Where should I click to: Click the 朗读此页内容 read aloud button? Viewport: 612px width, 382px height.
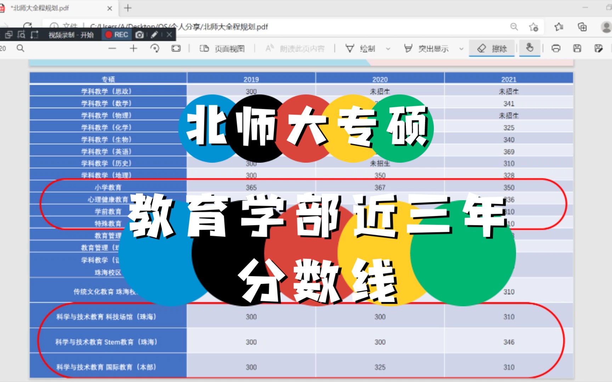[x=295, y=48]
